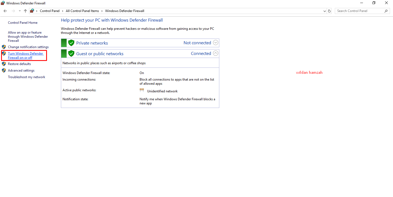393x197 pixels.
Task: Select All Control Panel Items breadcrumb
Action: coord(82,11)
